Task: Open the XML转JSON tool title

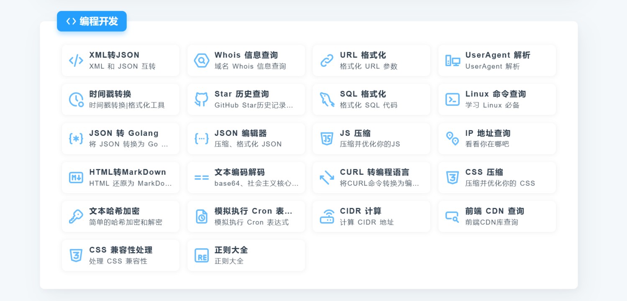Action: click(x=114, y=55)
